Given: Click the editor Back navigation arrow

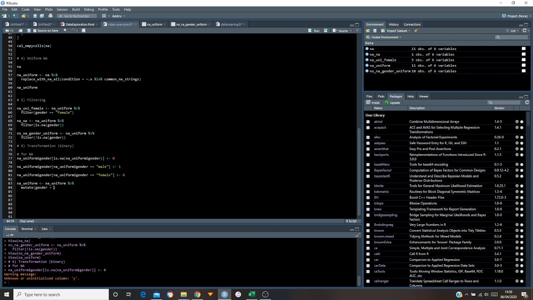Looking at the screenshot, I should pos(7,31).
